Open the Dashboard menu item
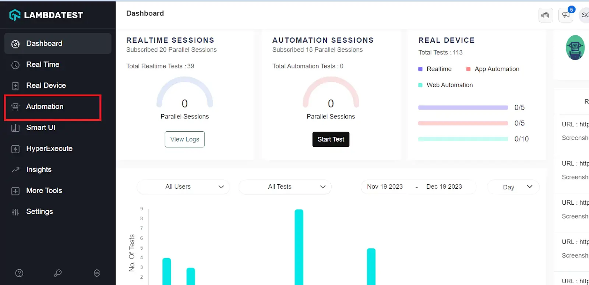Image resolution: width=589 pixels, height=285 pixels. pos(58,43)
